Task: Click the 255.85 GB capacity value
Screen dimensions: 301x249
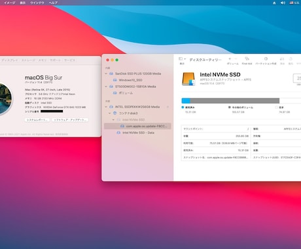Action: point(242,136)
